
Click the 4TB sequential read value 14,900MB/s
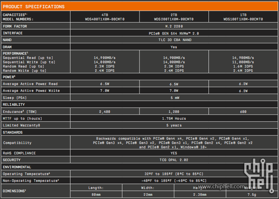pyautogui.click(x=104, y=58)
